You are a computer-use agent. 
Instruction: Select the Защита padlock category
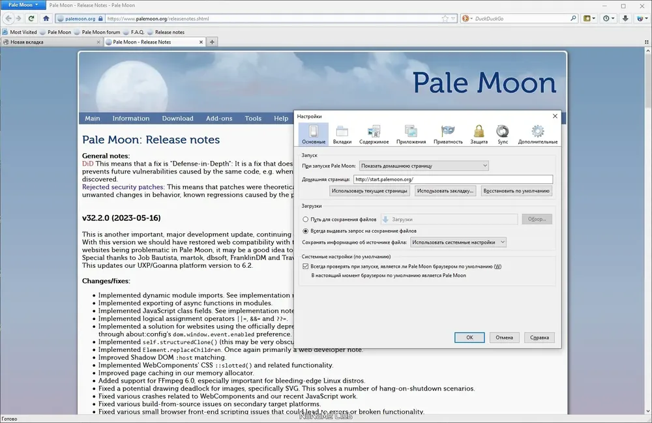479,134
